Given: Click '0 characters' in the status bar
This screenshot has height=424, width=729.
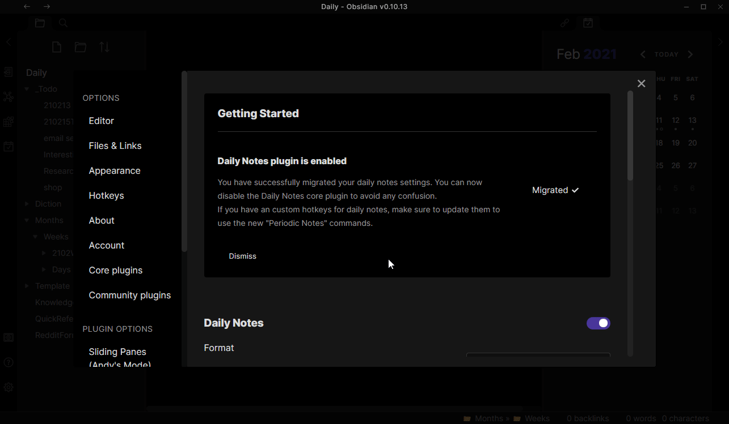Looking at the screenshot, I should click(x=685, y=418).
